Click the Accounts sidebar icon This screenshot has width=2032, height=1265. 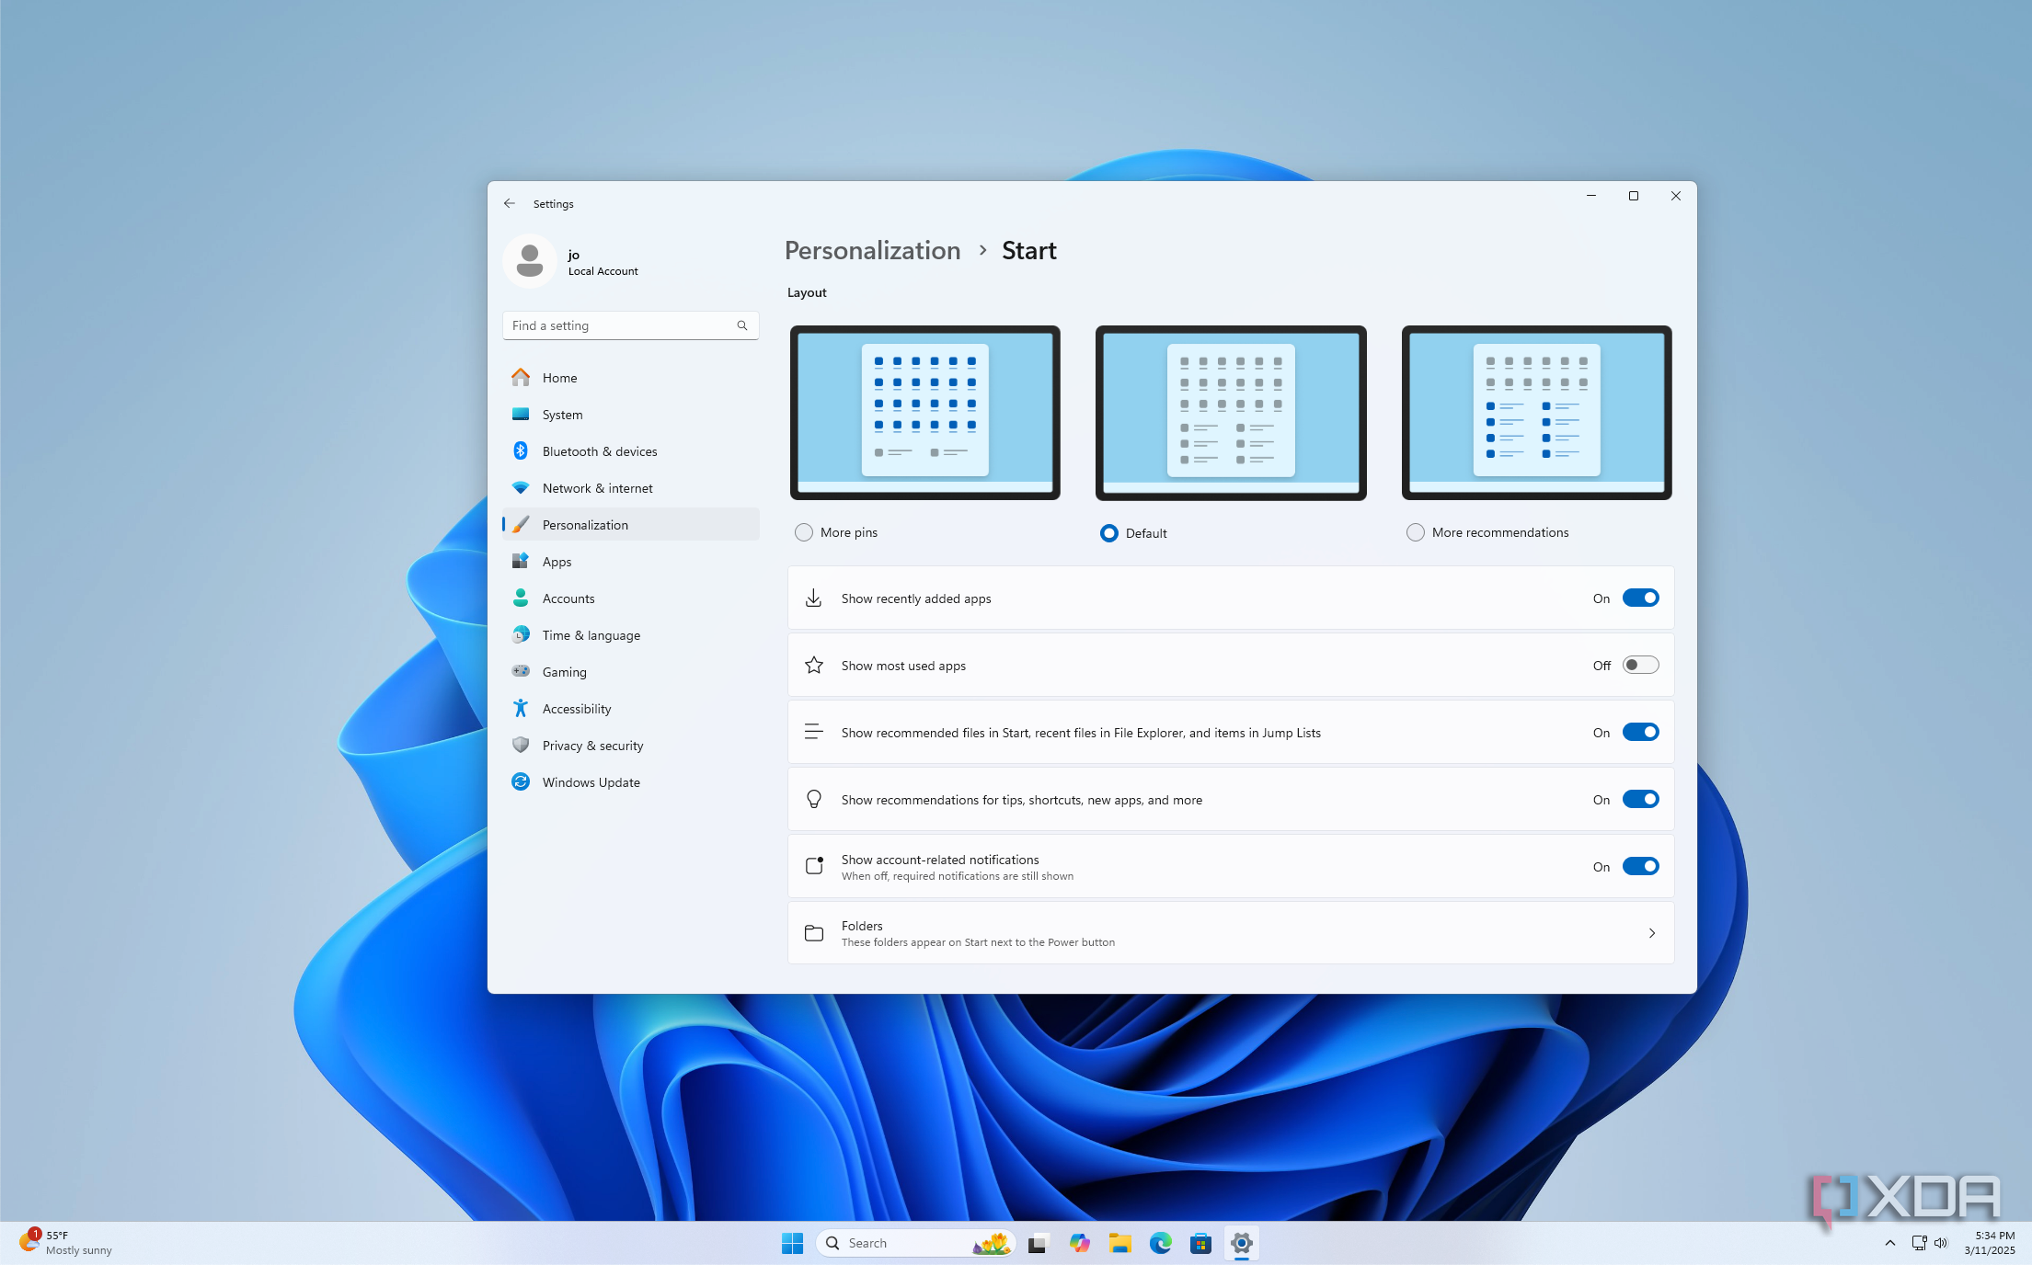[x=521, y=598]
